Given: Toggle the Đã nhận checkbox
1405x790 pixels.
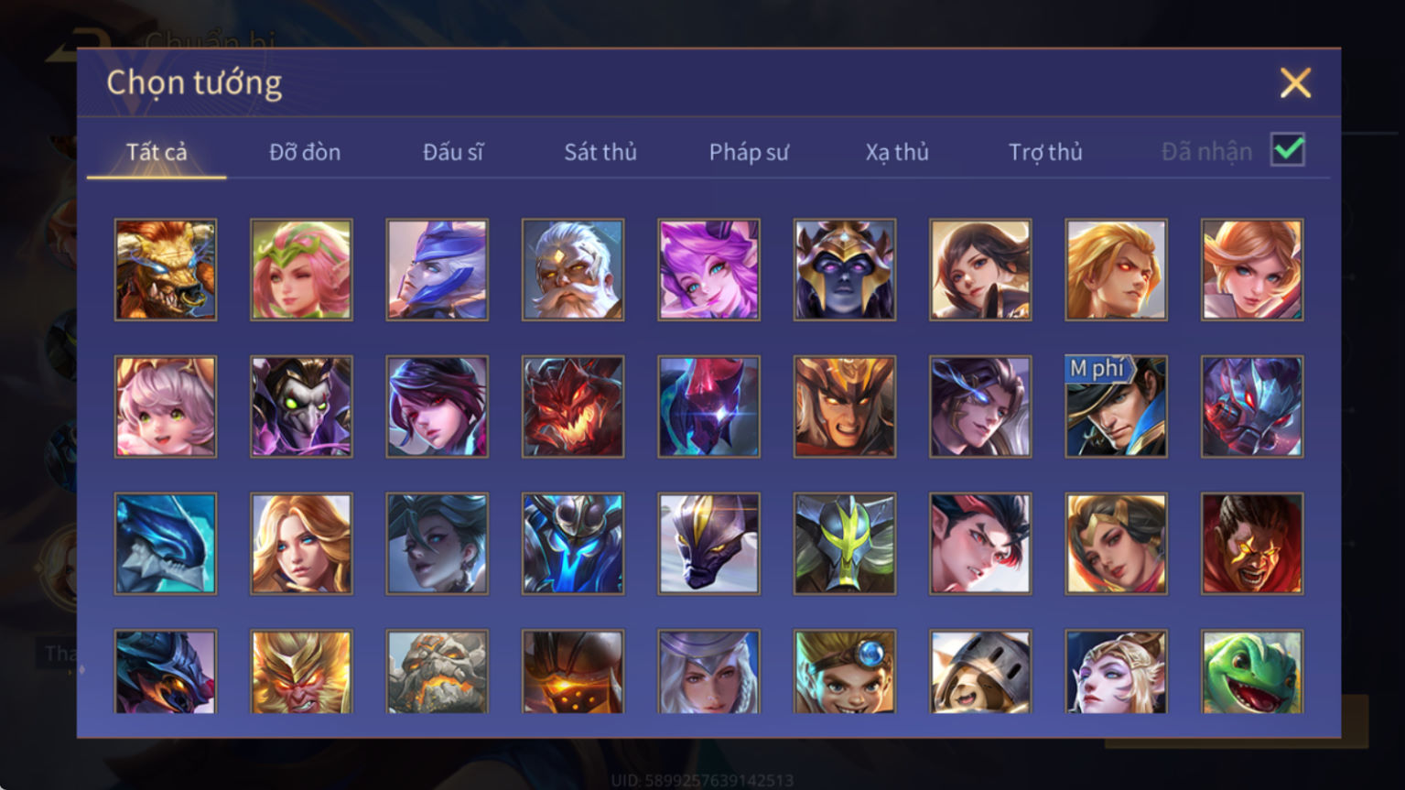Looking at the screenshot, I should [1288, 150].
